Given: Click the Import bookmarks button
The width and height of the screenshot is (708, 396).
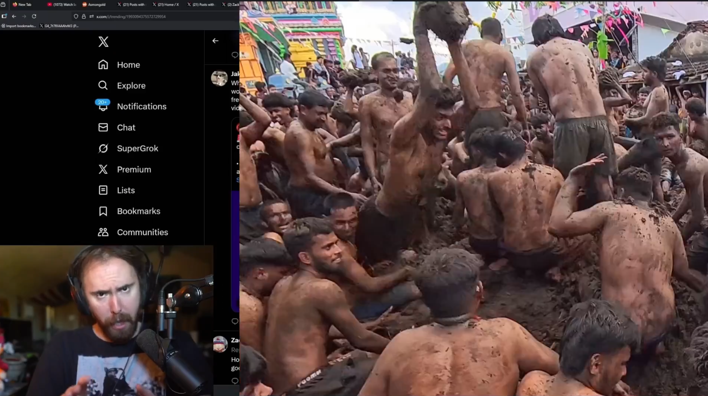Looking at the screenshot, I should point(18,26).
